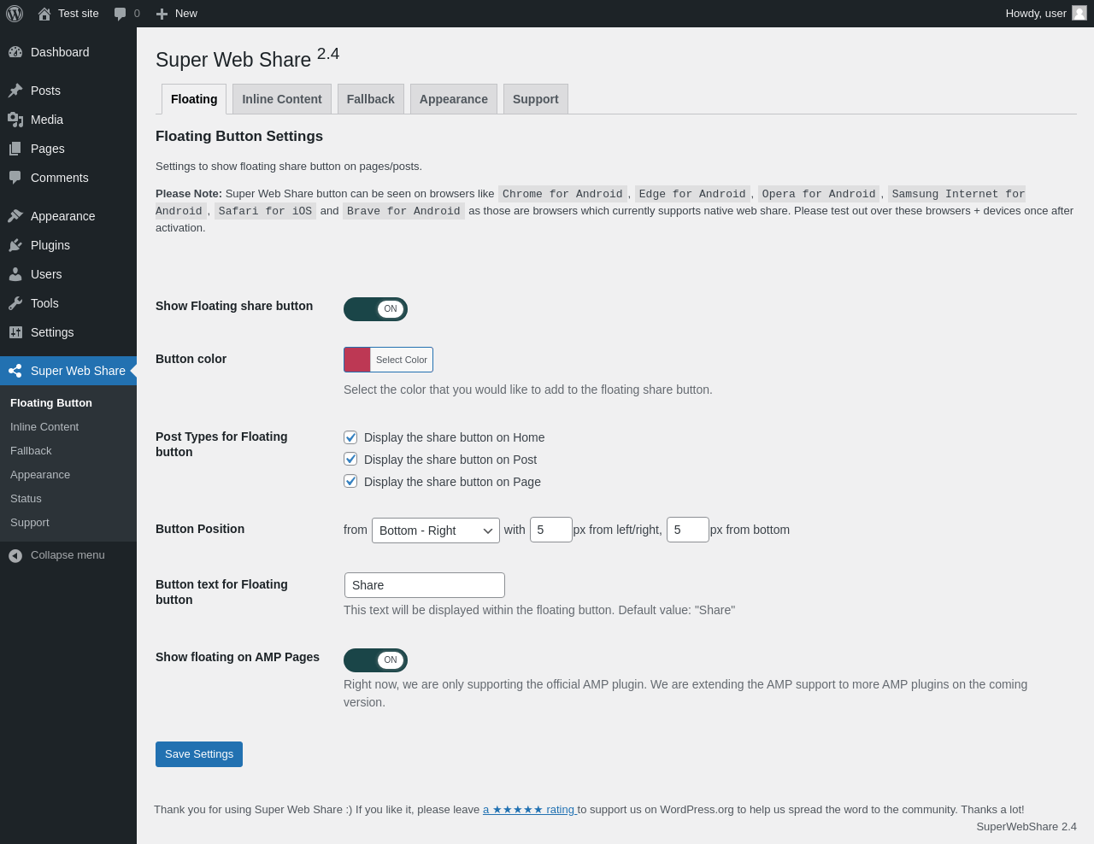Switch to the Floating tab
The height and width of the screenshot is (844, 1094).
tap(194, 99)
